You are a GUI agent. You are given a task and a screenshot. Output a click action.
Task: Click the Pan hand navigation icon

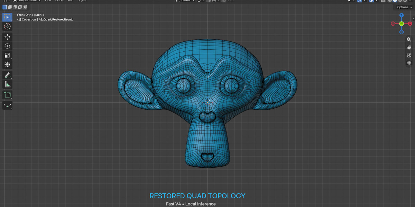(x=409, y=47)
